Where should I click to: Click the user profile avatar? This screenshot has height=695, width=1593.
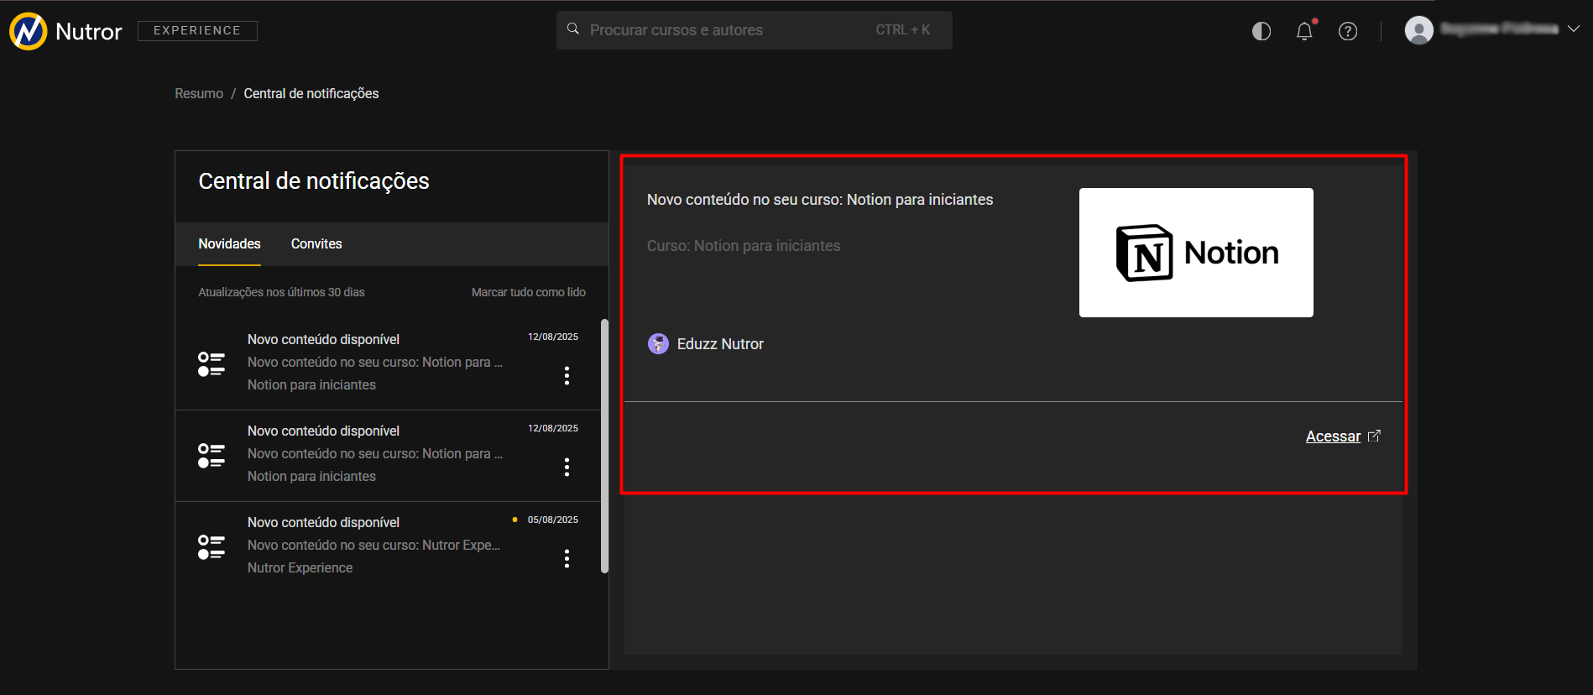pyautogui.click(x=1418, y=30)
